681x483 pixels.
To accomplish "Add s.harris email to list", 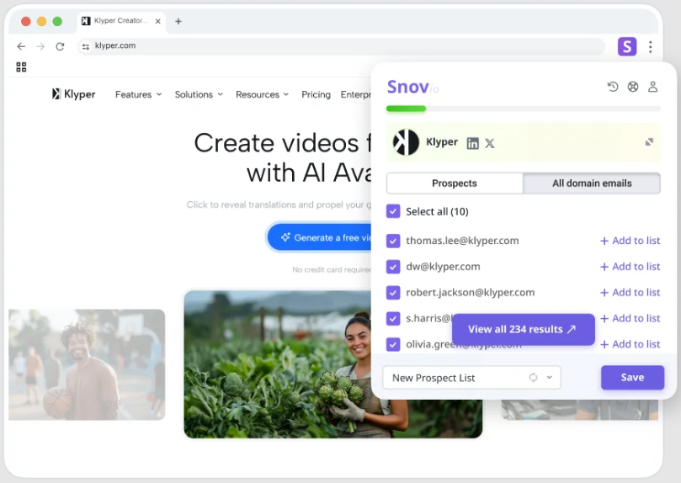I will click(x=630, y=318).
